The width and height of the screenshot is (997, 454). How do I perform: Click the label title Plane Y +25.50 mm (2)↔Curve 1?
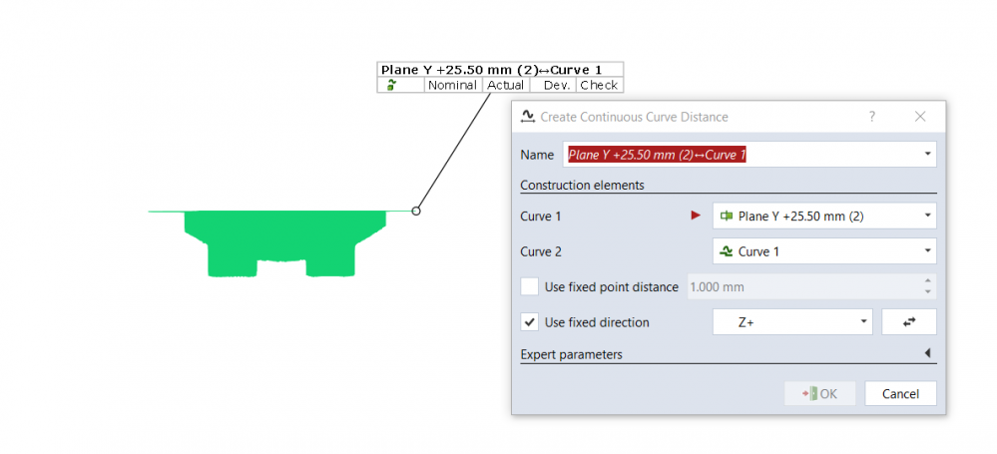[491, 69]
